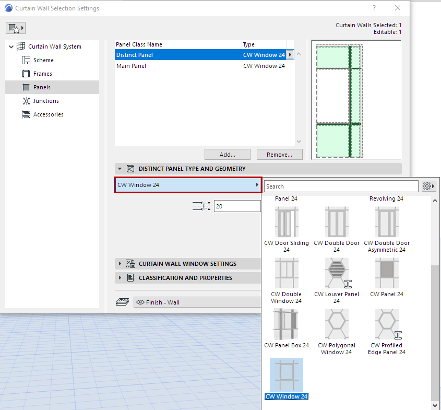
Task: Open type arrow on Distinct Panel row
Action: pos(290,55)
